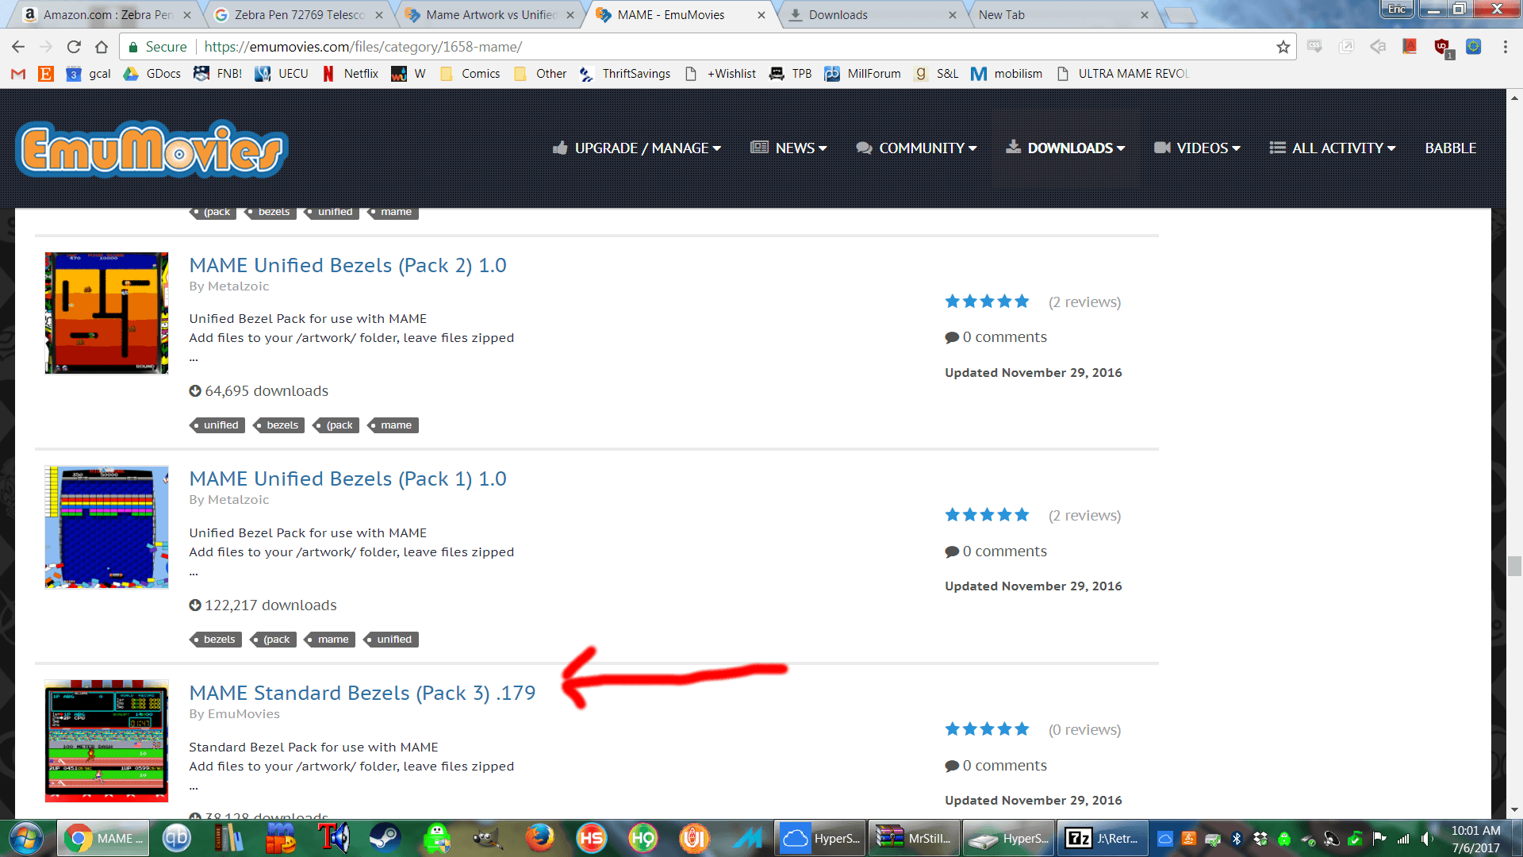Expand the COMMUNITY menu
This screenshot has height=857, width=1523.
click(917, 148)
